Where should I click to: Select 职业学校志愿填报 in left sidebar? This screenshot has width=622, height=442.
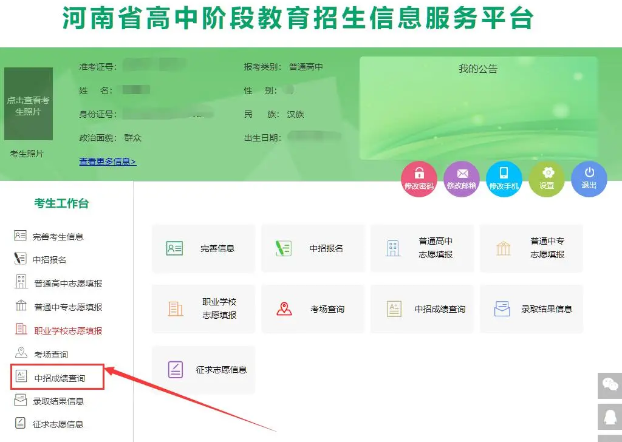pyautogui.click(x=67, y=331)
